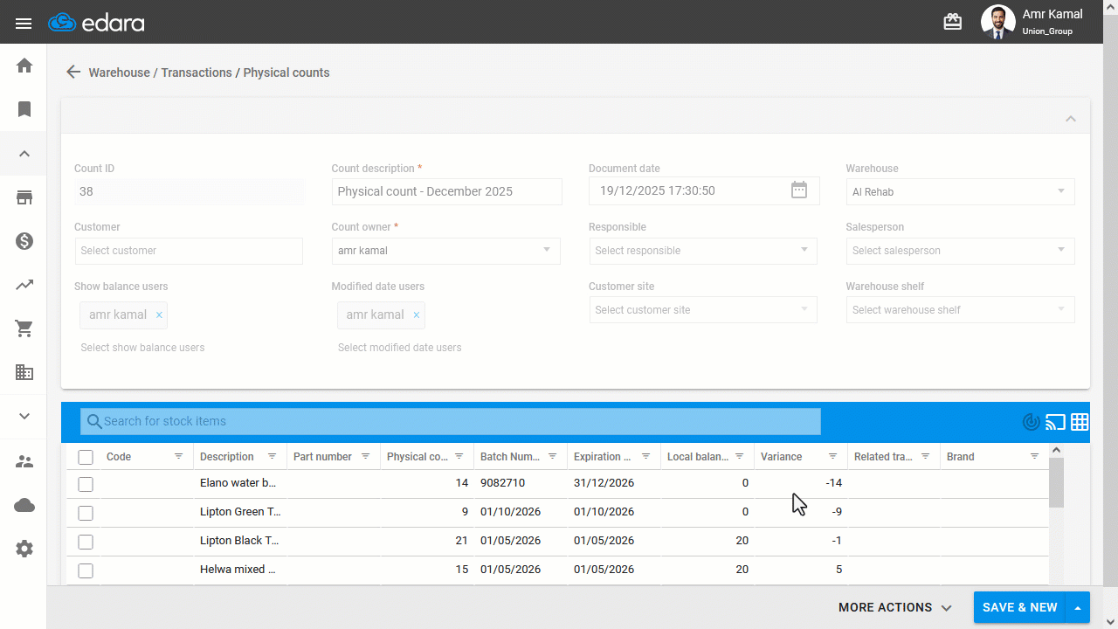
Task: Open the Count owner dropdown
Action: click(446, 251)
